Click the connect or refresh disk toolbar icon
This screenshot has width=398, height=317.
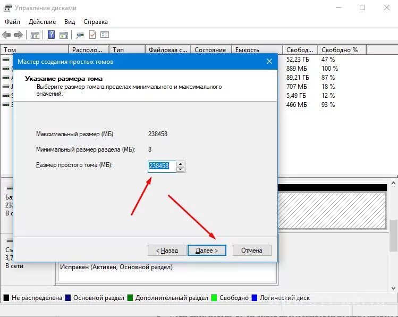pos(80,35)
